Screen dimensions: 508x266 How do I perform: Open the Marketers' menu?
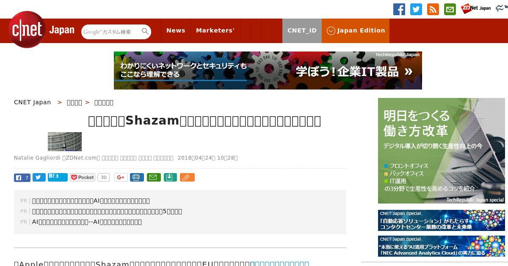(x=215, y=30)
